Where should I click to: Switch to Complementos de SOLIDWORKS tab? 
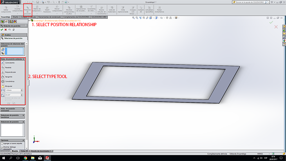click(76, 17)
